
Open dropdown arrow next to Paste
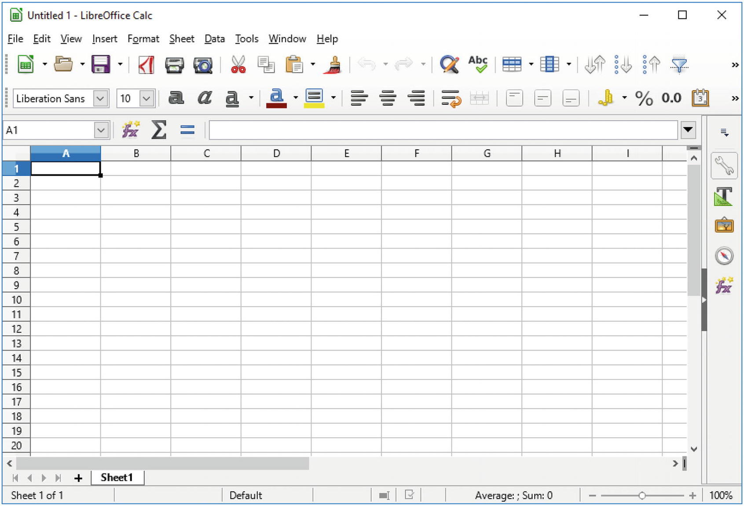point(313,64)
